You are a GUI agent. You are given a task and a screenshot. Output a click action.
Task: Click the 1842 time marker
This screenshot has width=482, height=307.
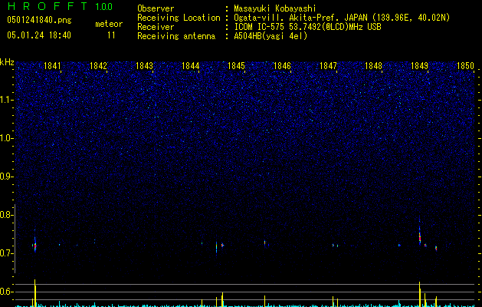click(98, 66)
